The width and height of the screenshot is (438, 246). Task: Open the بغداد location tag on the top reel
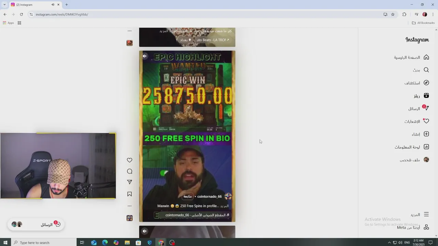[x=186, y=40]
